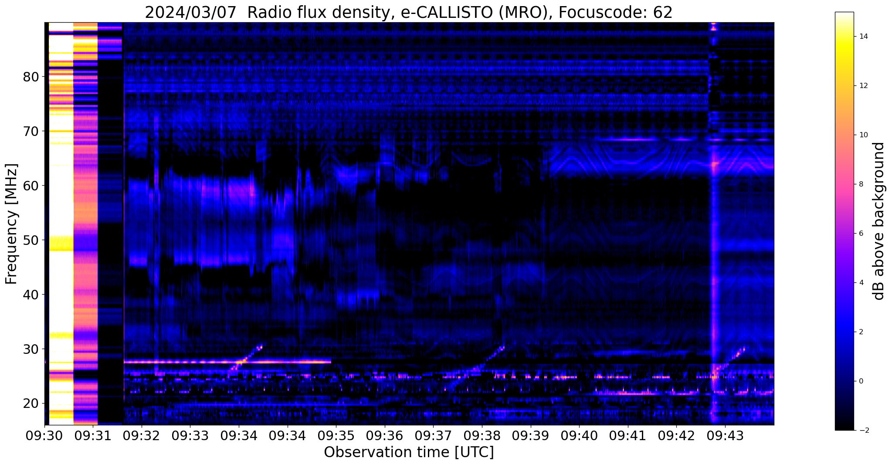
Task: Click the 09:43 time tick label
Action: tap(725, 435)
